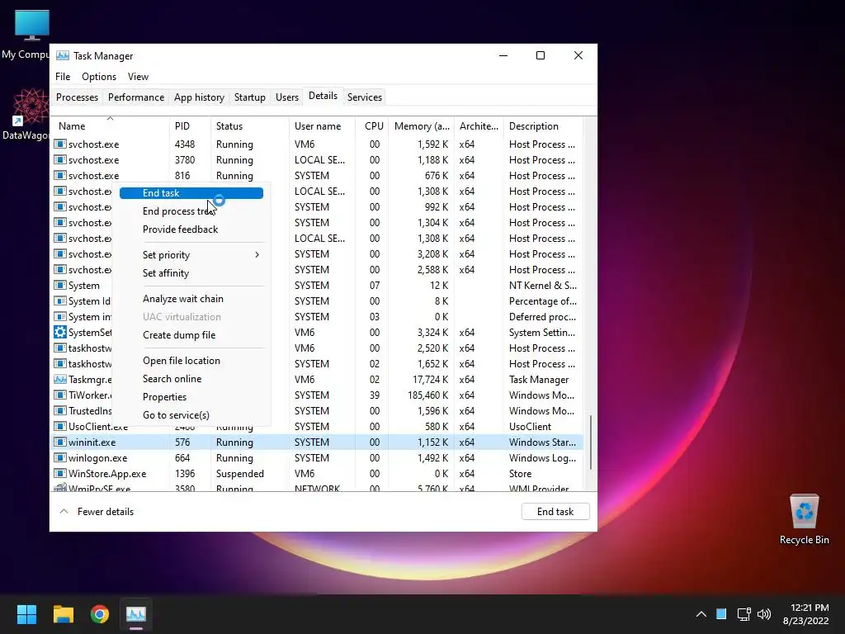Switch to the Services tab
Image resolution: width=845 pixels, height=634 pixels.
364,97
